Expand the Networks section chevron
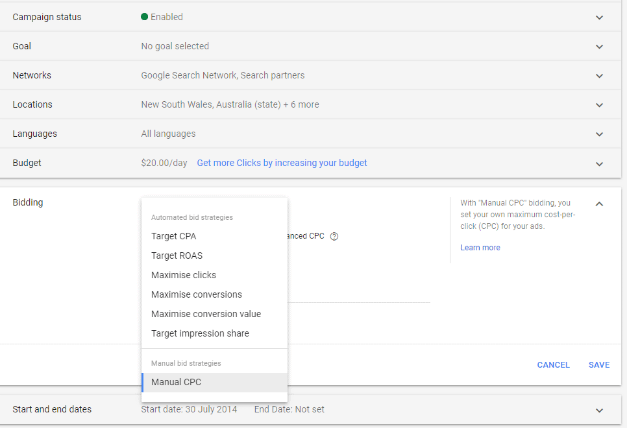The image size is (627, 428). pos(599,76)
